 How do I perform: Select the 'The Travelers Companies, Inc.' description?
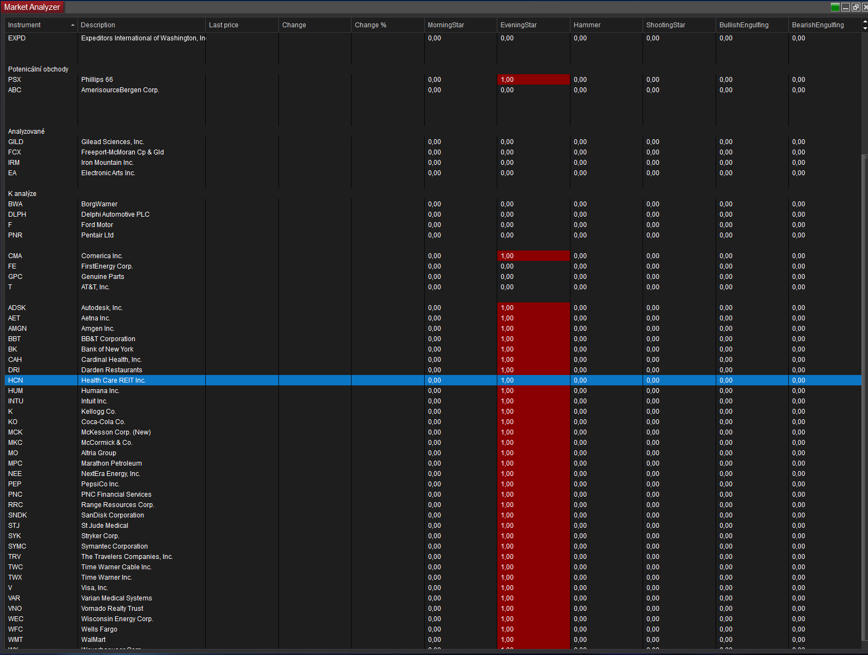tap(127, 557)
